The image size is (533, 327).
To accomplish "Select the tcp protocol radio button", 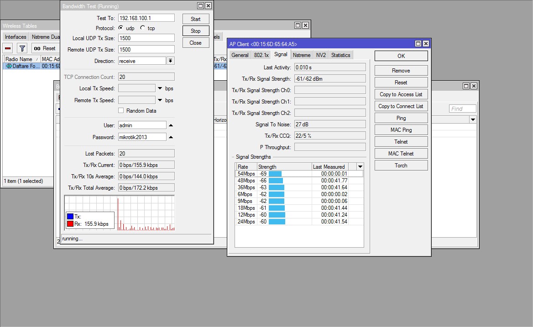I will 142,28.
